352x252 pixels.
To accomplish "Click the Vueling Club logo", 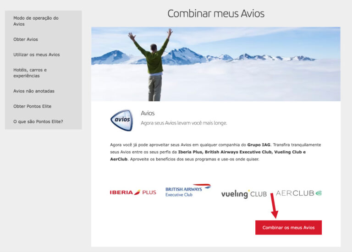I will (x=244, y=194).
